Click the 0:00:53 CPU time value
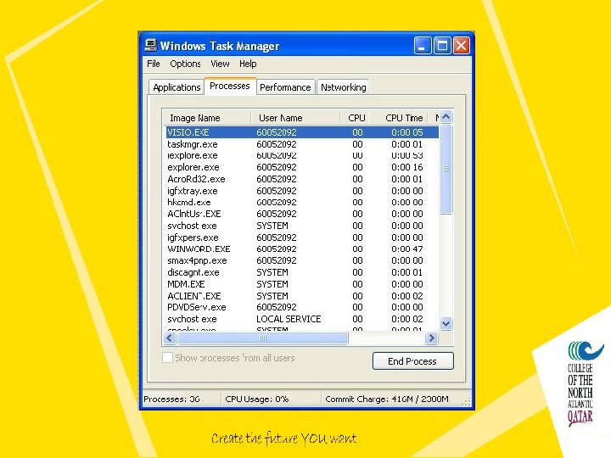This screenshot has height=458, width=611. (x=406, y=155)
